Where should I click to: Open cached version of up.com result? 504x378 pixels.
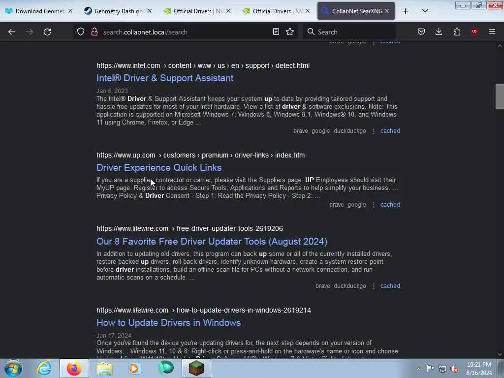(x=390, y=205)
